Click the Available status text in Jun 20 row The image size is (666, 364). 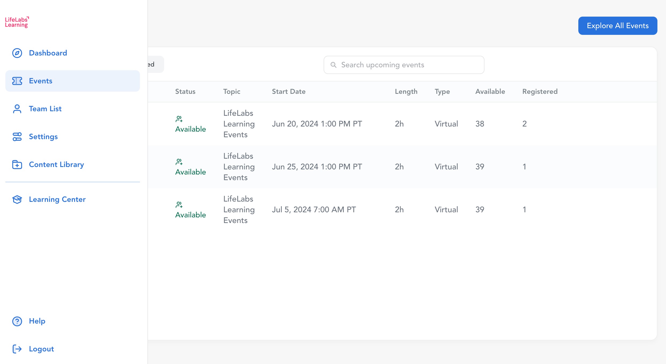[x=191, y=129]
